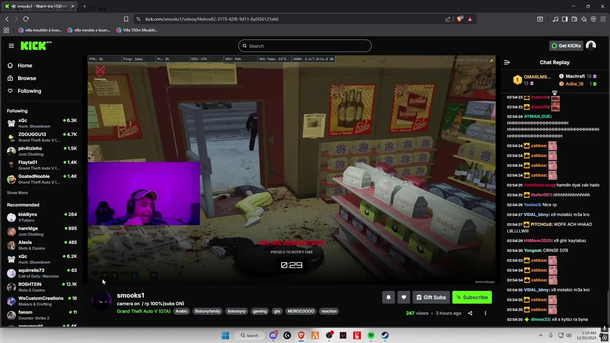Image resolution: width=610 pixels, height=343 pixels.
Task: Select the Bobonyfamily tag
Action: click(x=208, y=311)
